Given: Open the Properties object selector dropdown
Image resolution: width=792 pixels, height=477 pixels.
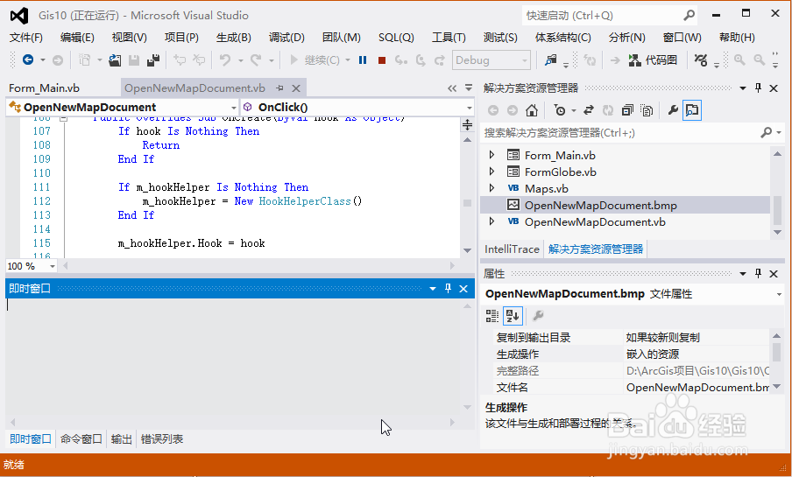Looking at the screenshot, I should tap(780, 294).
